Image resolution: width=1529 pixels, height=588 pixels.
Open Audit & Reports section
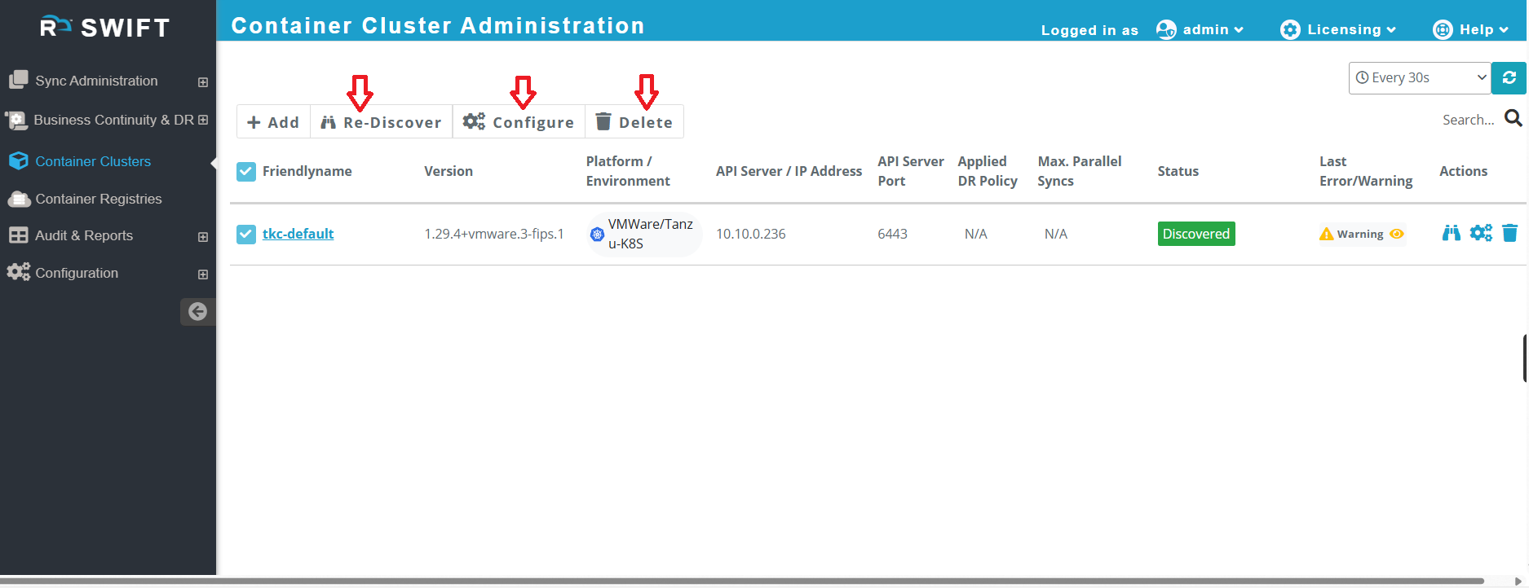[84, 235]
